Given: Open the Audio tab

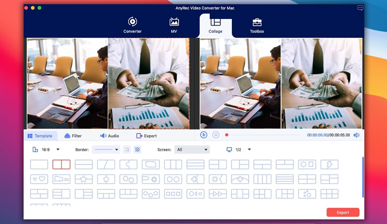Looking at the screenshot, I should point(110,136).
